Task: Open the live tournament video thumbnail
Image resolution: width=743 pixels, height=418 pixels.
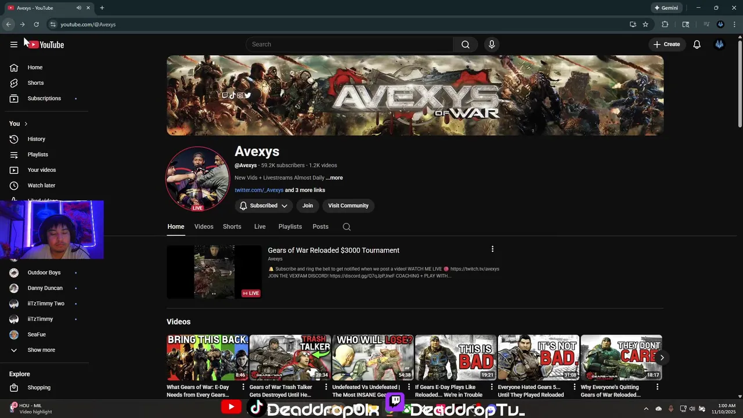Action: tap(214, 272)
